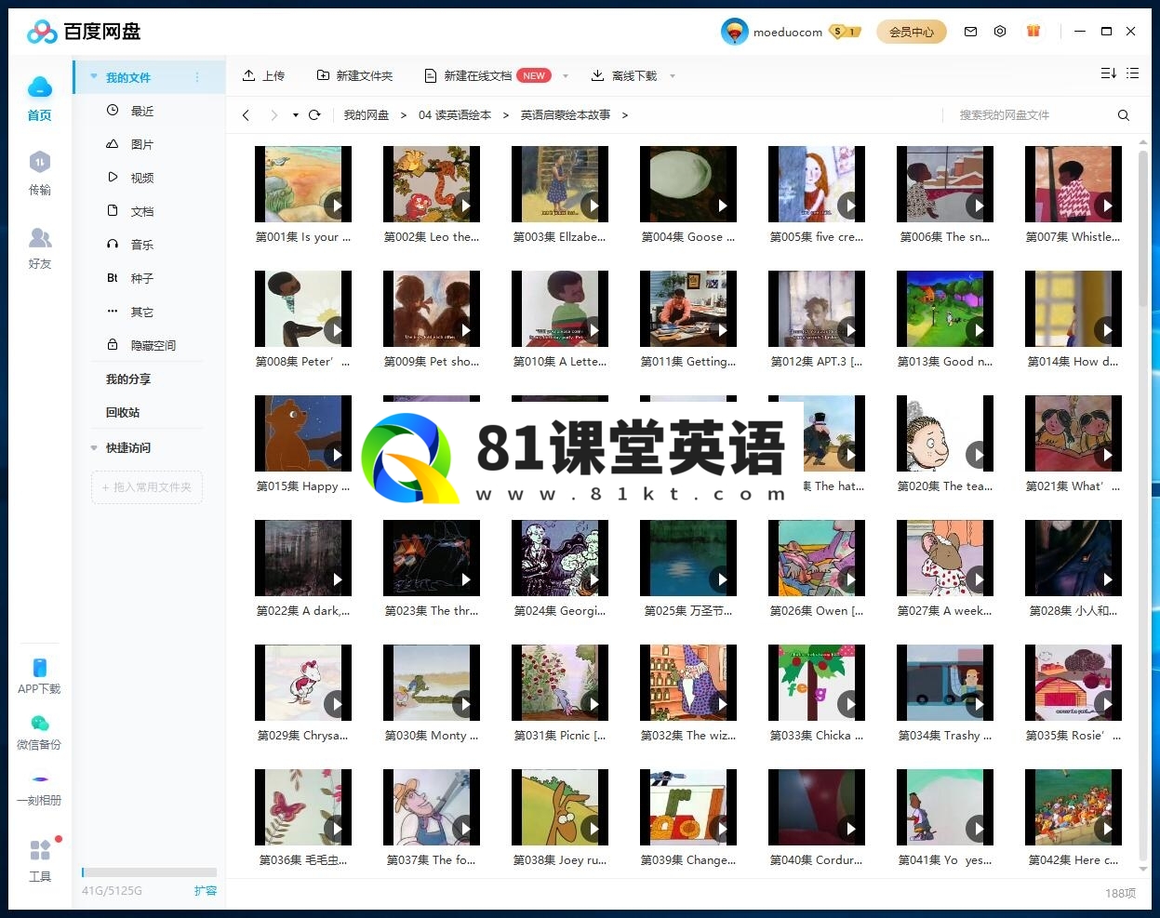Viewport: 1160px width, 918px height.
Task: Select video 第039集 Change
Action: [688, 818]
